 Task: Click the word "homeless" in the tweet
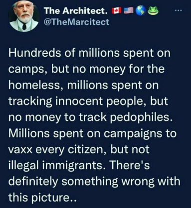click(x=34, y=85)
